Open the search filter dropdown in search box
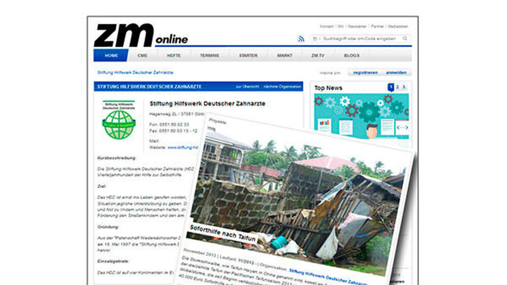 point(315,39)
